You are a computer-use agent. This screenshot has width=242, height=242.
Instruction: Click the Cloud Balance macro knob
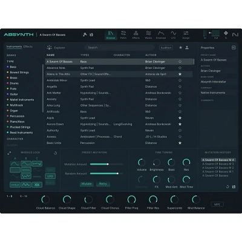45,200
